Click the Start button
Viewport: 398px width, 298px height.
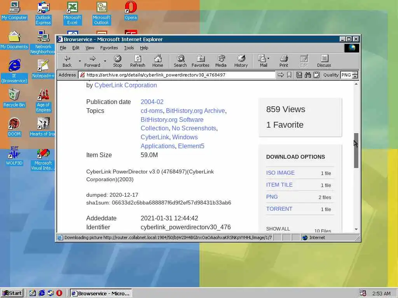[x=12, y=293]
